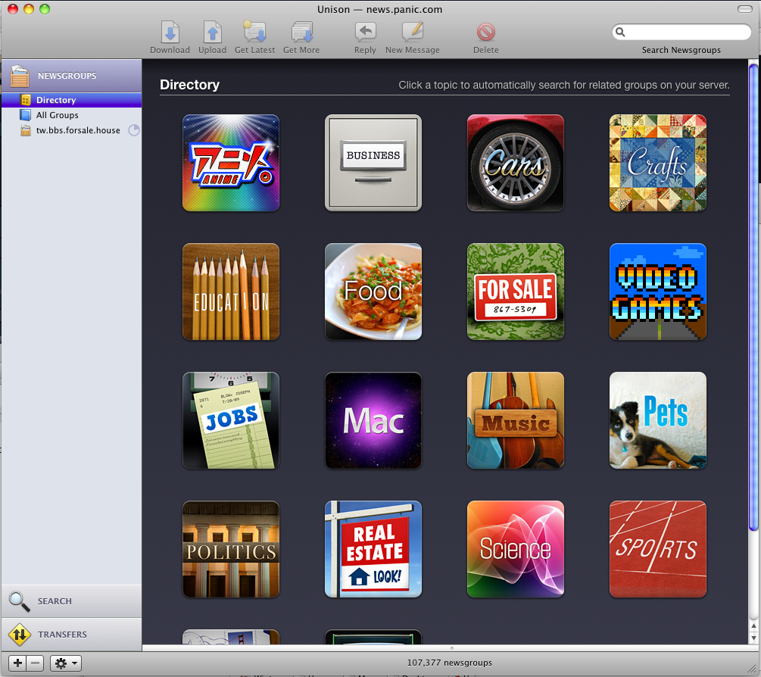The height and width of the screenshot is (677, 761).
Task: Open the Transfers sidebar section
Action: click(71, 635)
